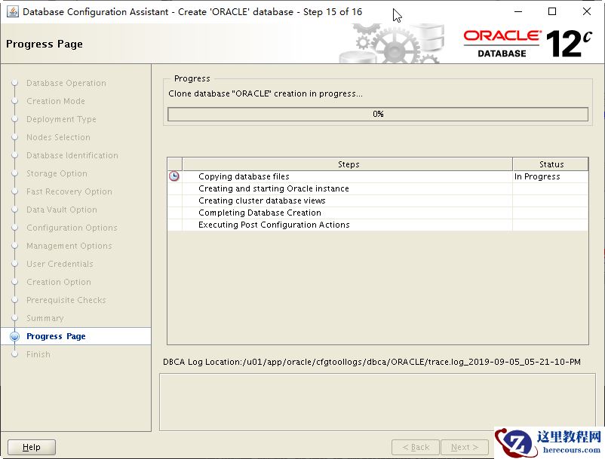This screenshot has width=605, height=459.
Task: Select the Storage Option step
Action: point(57,173)
